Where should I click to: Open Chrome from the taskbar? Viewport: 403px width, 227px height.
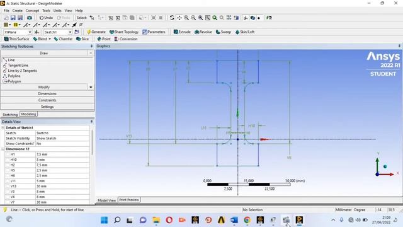point(247,220)
